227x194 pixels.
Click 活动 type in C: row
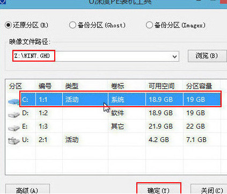point(72,99)
